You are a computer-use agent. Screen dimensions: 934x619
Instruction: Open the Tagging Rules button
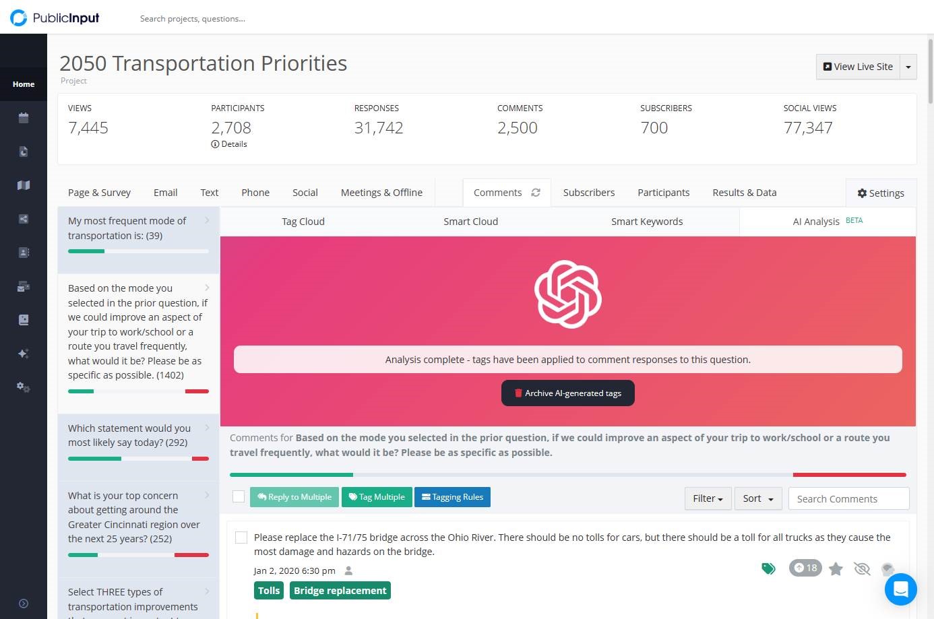[452, 497]
